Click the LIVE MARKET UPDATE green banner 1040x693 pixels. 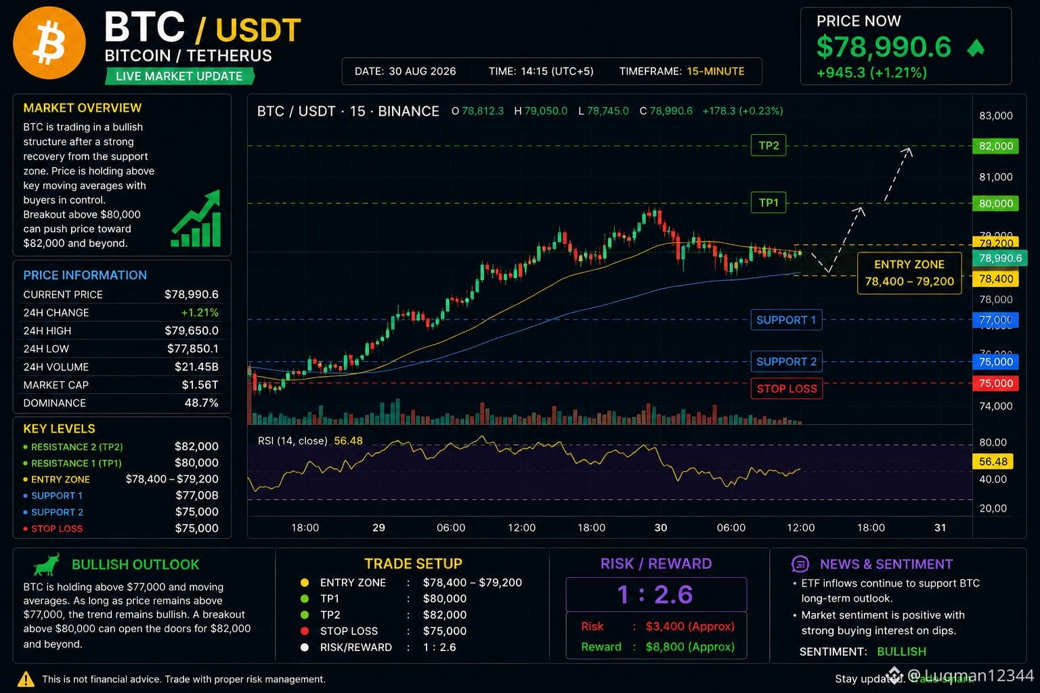coord(179,76)
